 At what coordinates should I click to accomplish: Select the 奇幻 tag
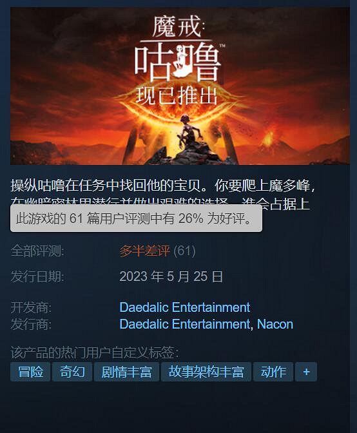tap(72, 372)
